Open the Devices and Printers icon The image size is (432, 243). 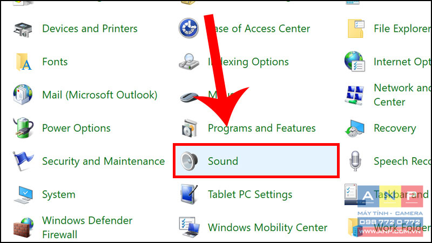tap(23, 30)
